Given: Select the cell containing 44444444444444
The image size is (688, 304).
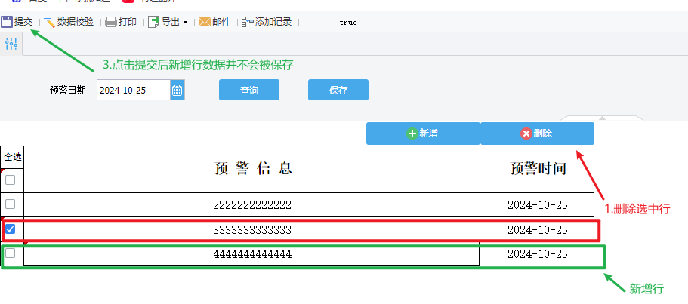Looking at the screenshot, I should (x=251, y=254).
